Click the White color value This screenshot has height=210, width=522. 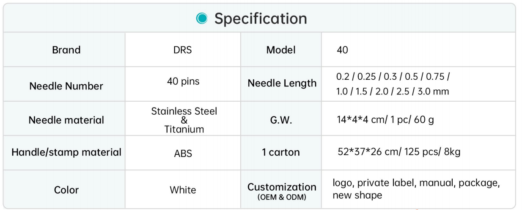click(x=183, y=190)
